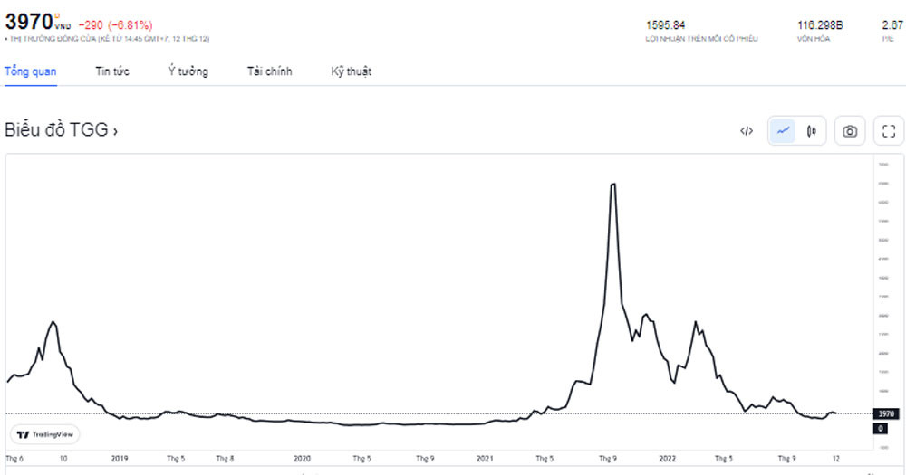The image size is (906, 475).
Task: Take a chart snapshot with the camera icon
Action: click(x=850, y=131)
